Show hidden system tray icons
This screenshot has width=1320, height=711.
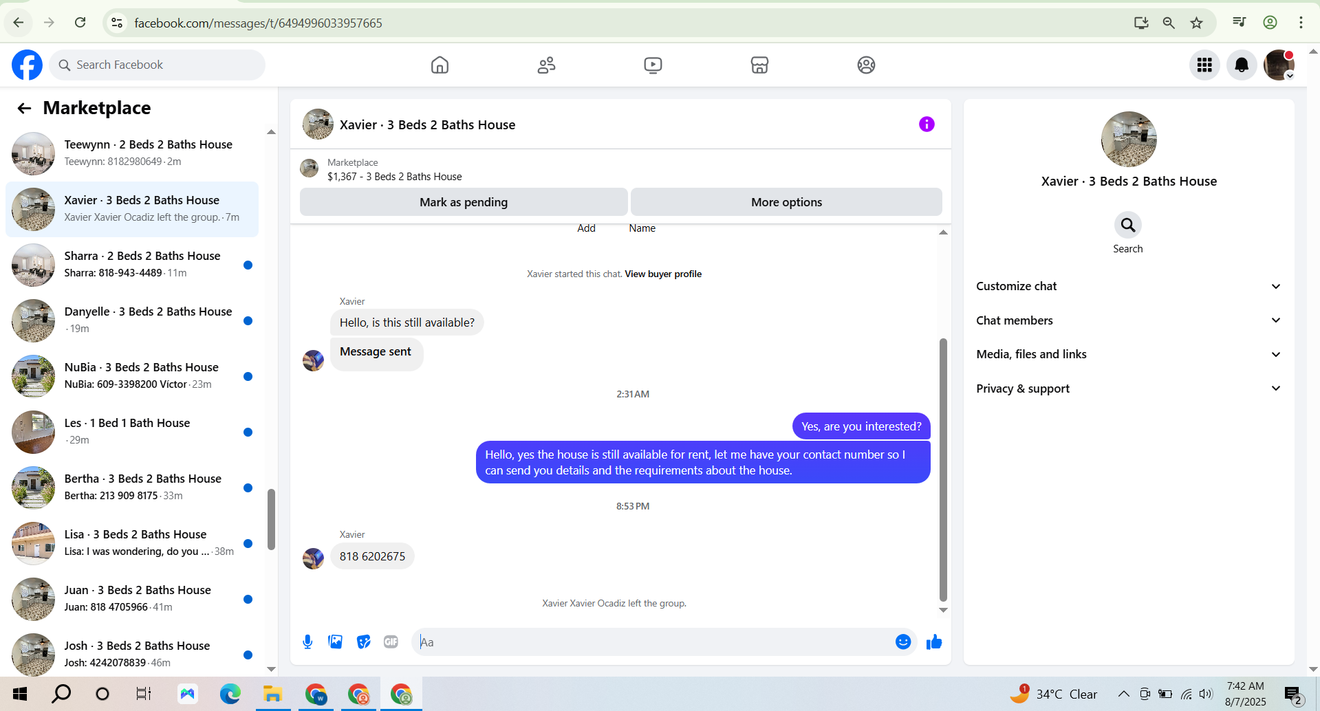point(1123,694)
